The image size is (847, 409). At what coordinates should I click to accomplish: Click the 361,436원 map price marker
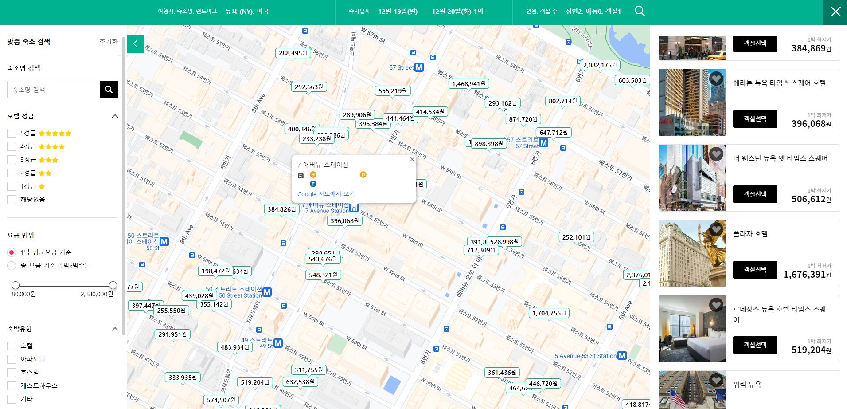pyautogui.click(x=502, y=373)
